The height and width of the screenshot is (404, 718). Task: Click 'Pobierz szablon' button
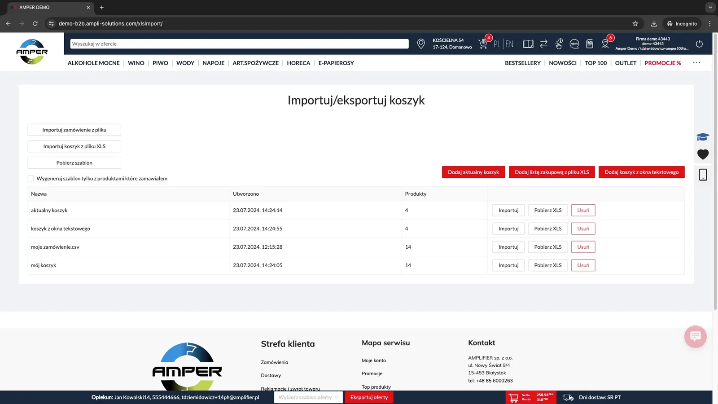[x=74, y=162]
